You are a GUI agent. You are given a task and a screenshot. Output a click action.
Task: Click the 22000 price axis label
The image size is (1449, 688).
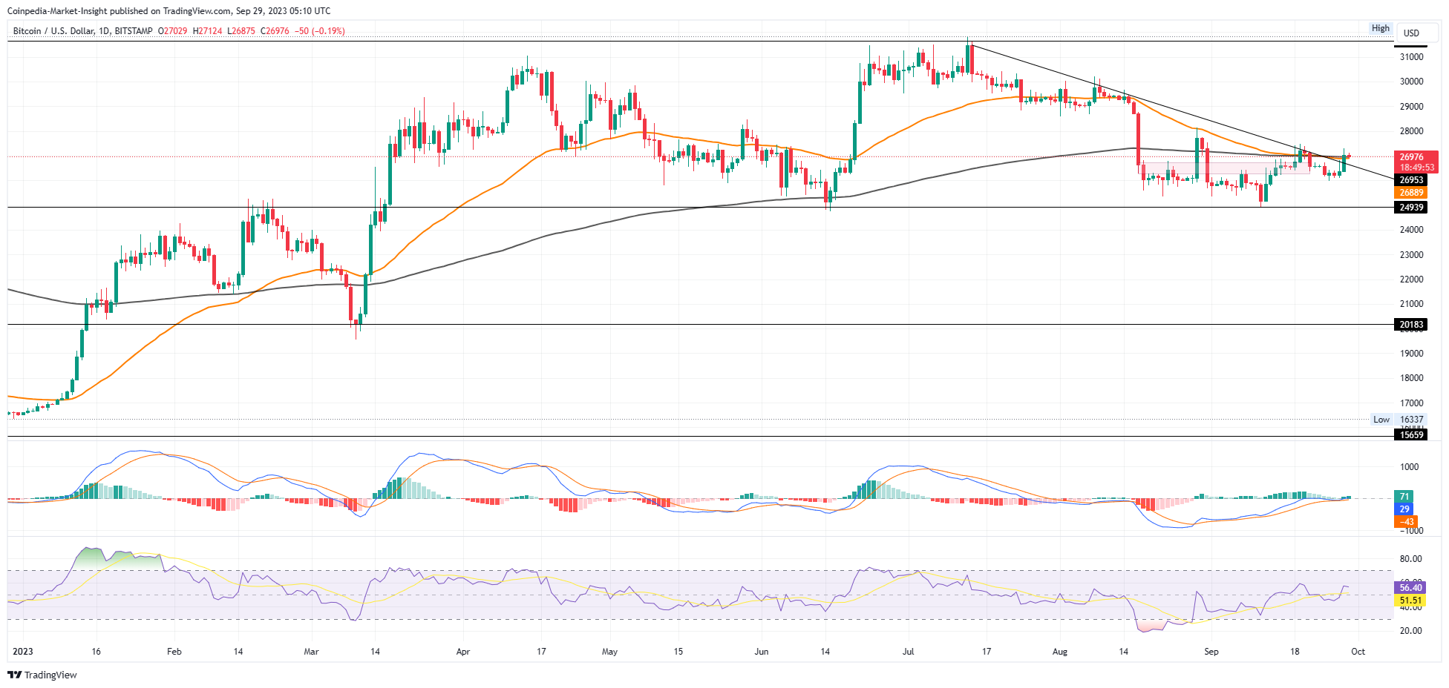(1411, 279)
